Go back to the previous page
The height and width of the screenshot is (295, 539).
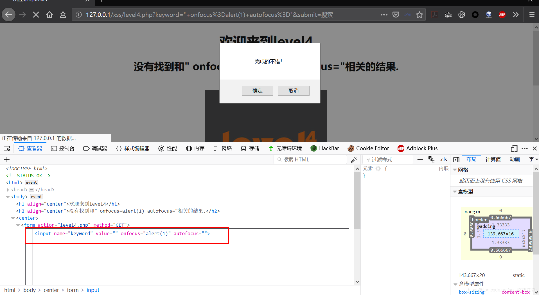click(9, 15)
